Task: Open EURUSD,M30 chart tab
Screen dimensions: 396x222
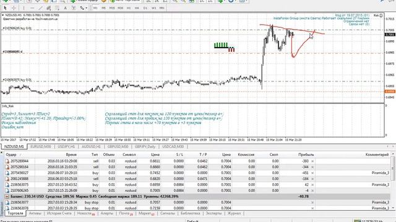Action: (41, 147)
